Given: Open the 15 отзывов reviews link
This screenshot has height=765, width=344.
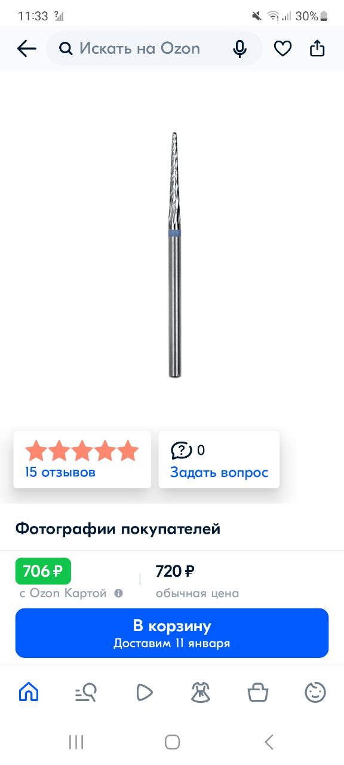Looking at the screenshot, I should pos(60,472).
